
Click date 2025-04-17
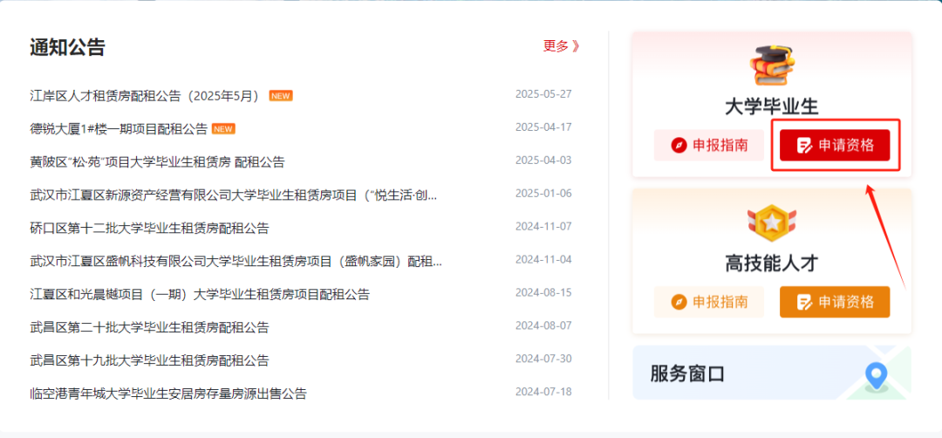(543, 127)
